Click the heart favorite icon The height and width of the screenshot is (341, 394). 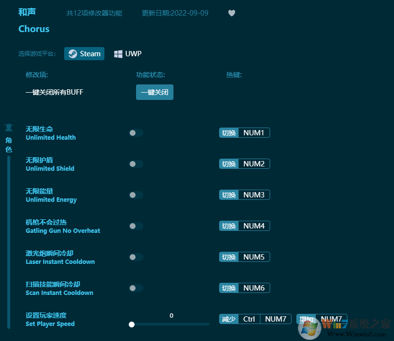(x=232, y=13)
